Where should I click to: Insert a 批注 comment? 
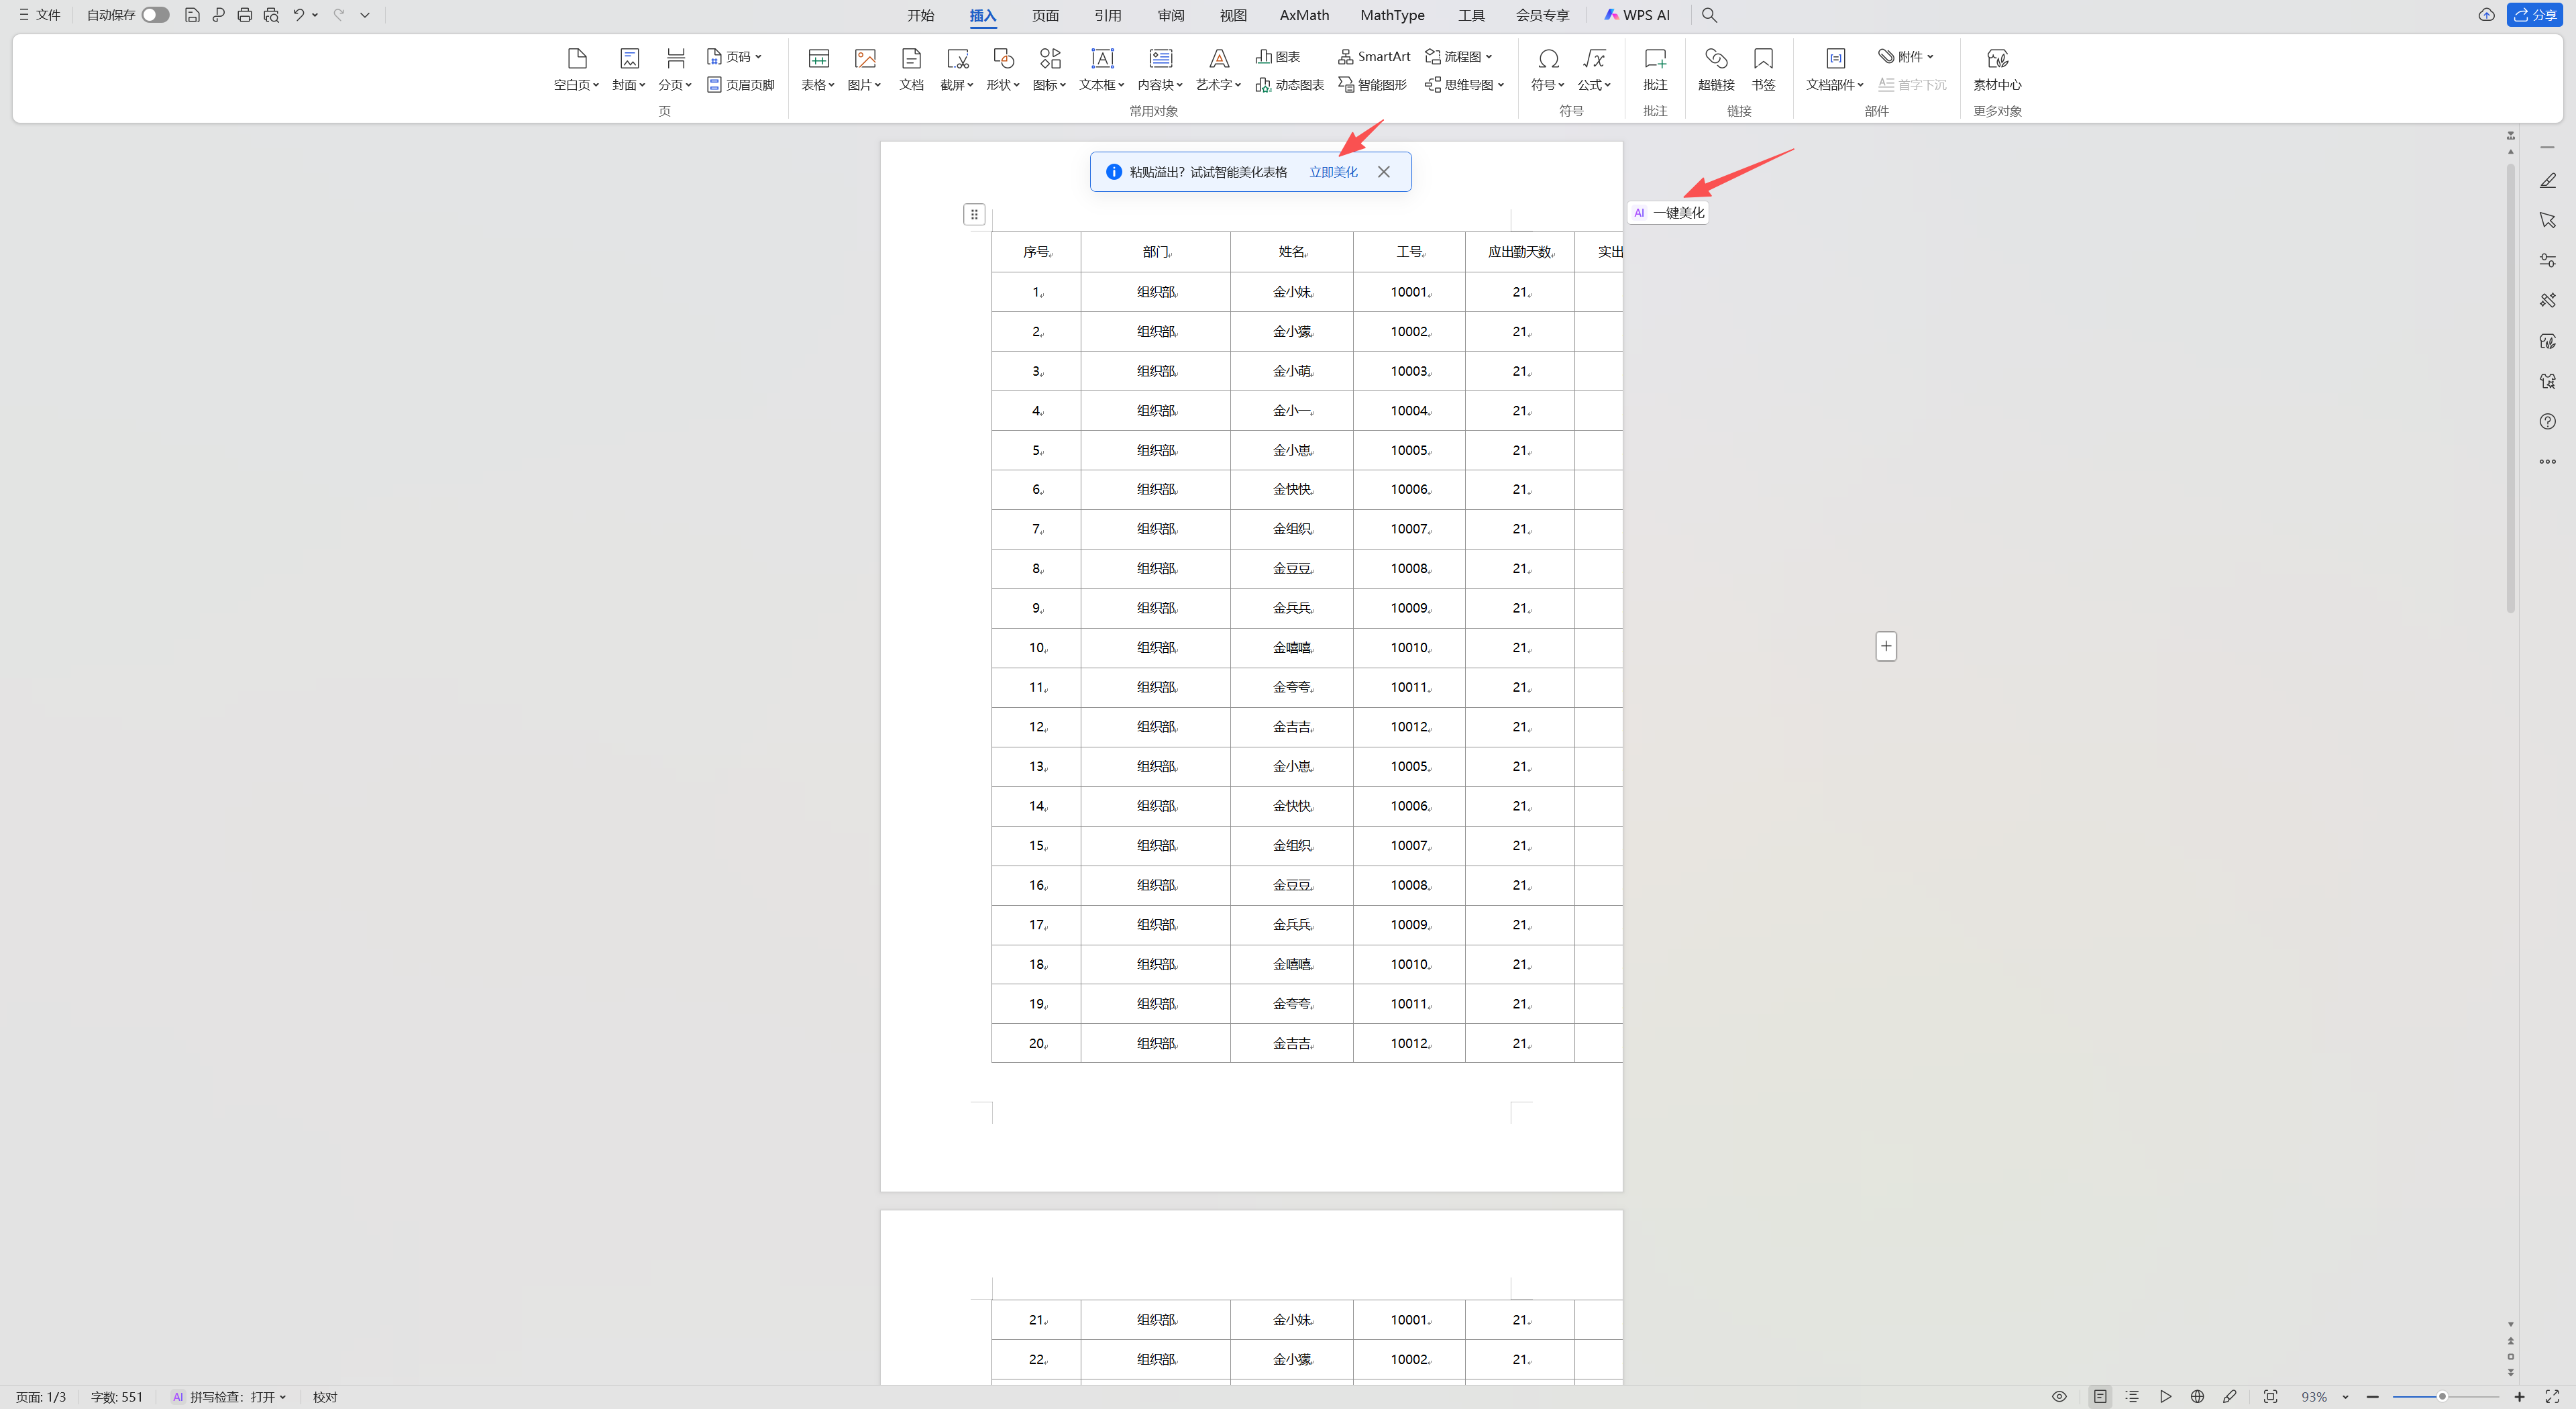click(x=1655, y=59)
